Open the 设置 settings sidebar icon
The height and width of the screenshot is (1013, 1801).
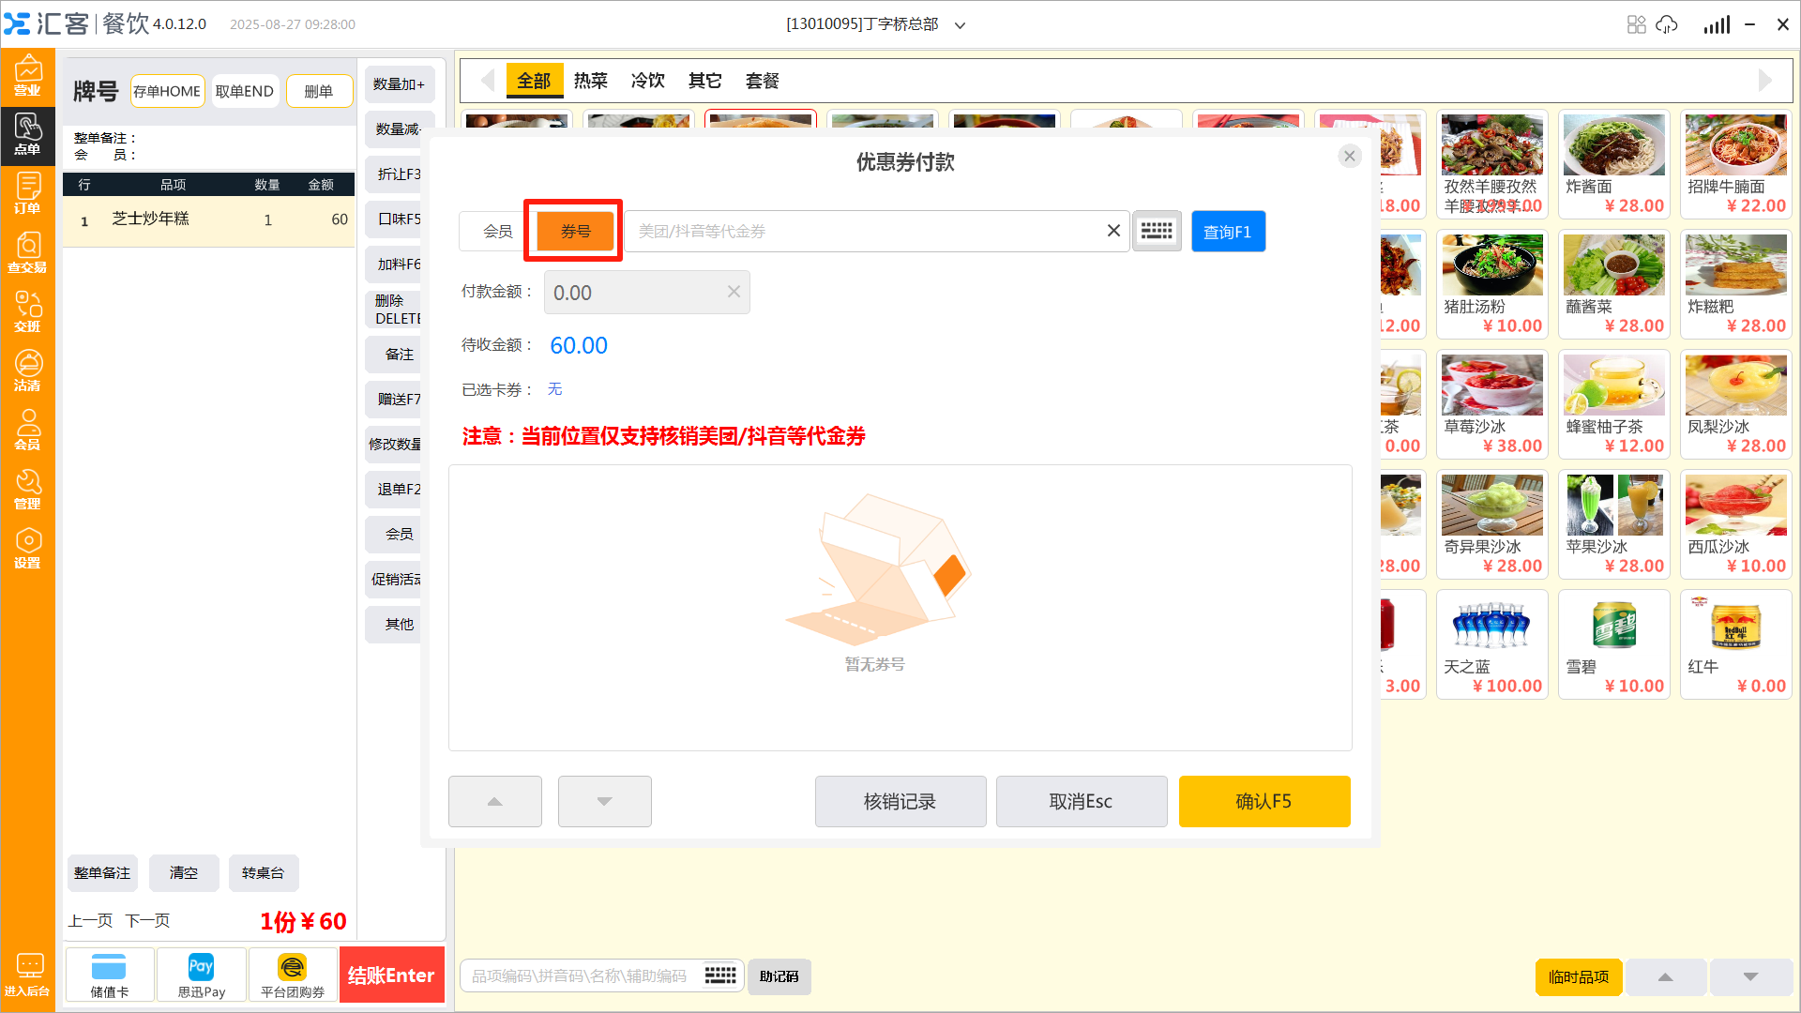click(27, 549)
